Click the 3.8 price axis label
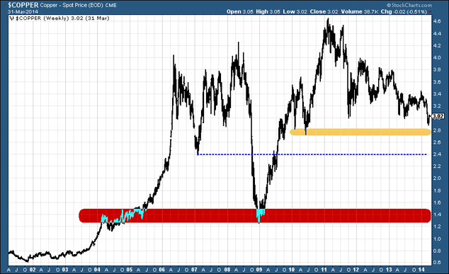Image resolution: width=449 pixels, height=274 pixels. (437, 69)
